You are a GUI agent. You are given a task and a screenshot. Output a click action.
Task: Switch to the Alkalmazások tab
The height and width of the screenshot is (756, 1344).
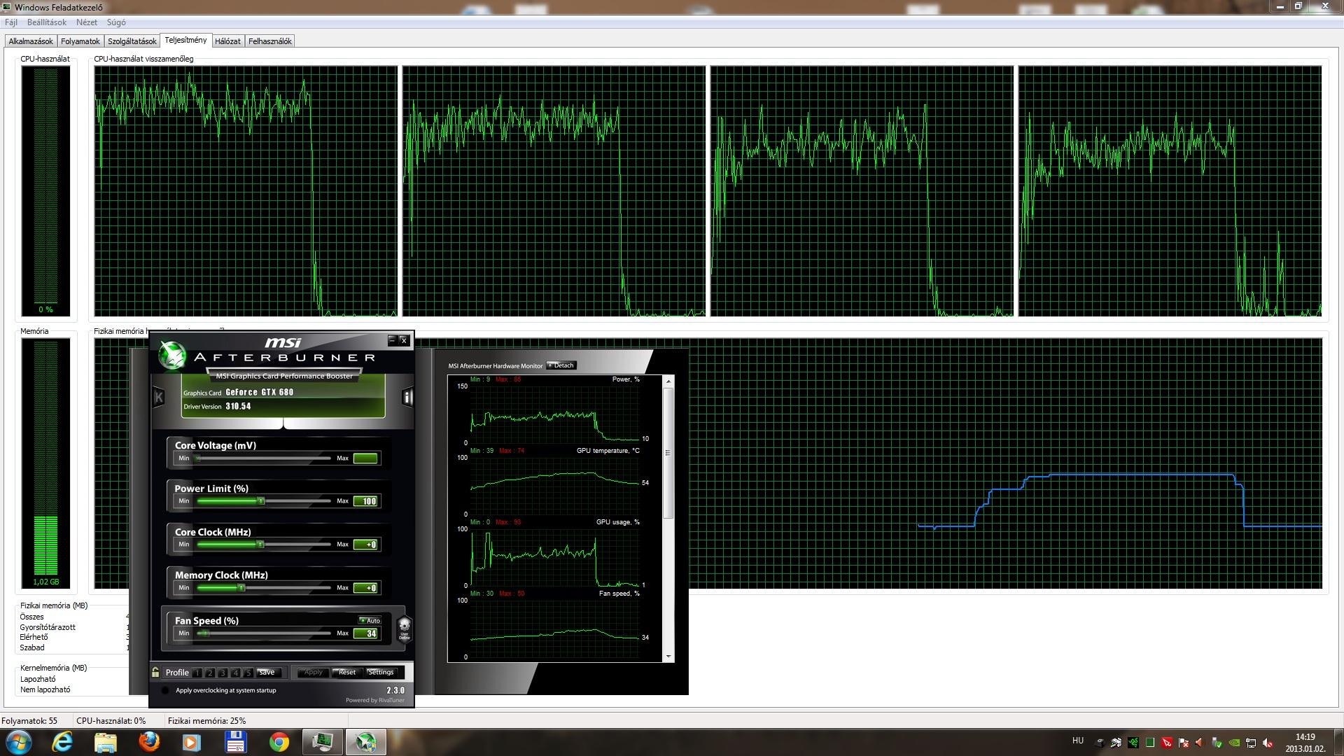point(31,41)
